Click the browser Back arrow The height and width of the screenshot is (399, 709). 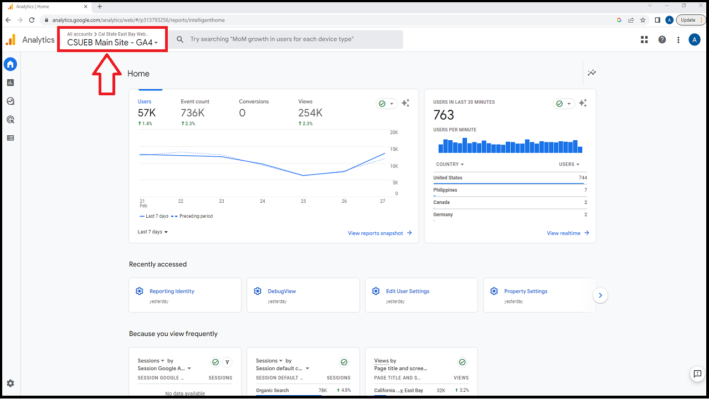8,20
